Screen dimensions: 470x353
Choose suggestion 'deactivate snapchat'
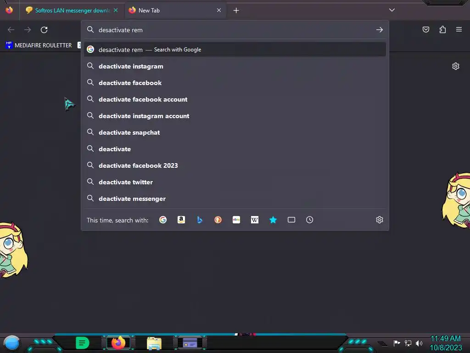235,132
